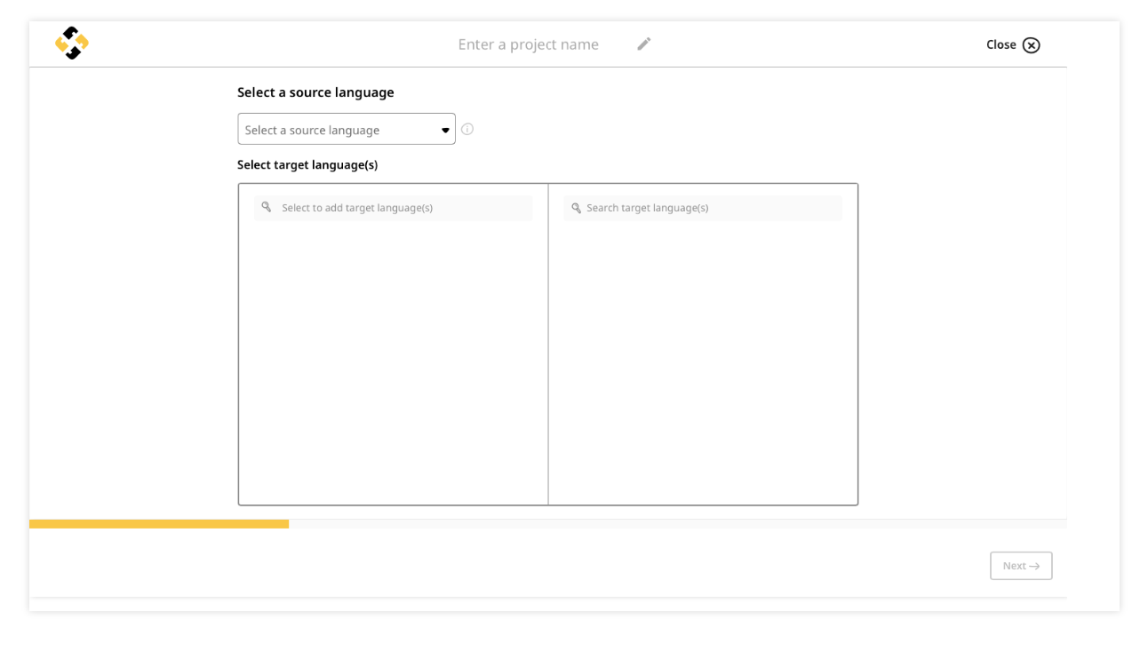The width and height of the screenshot is (1148, 652).
Task: Click the pencil icon to edit project name
Action: (x=644, y=44)
